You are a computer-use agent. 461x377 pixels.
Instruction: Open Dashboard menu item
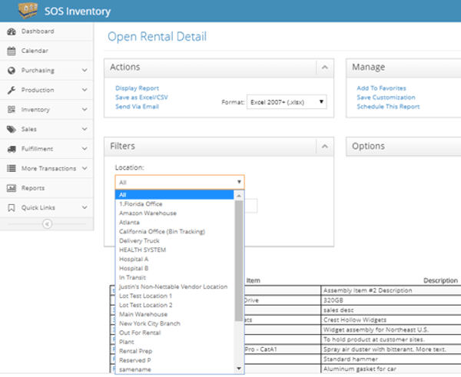pyautogui.click(x=38, y=31)
